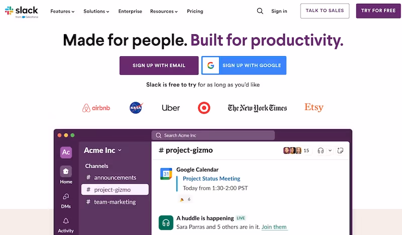Open the Pricing page

tap(195, 11)
